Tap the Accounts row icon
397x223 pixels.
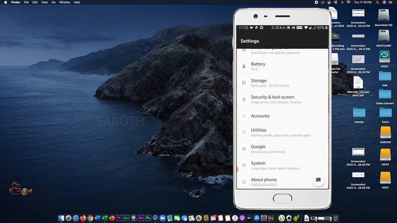pyautogui.click(x=244, y=116)
